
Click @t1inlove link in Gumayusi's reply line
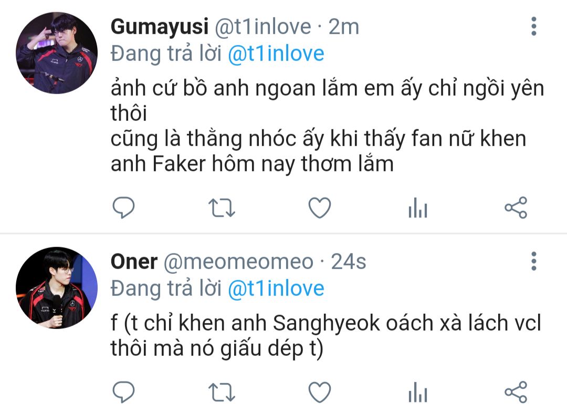[276, 54]
